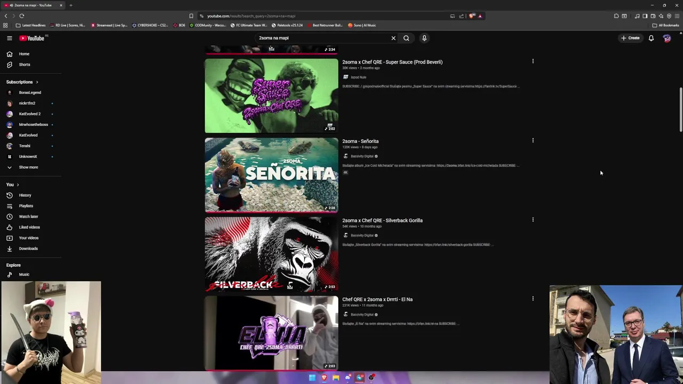The height and width of the screenshot is (384, 683).
Task: Open the browser main menu button
Action: 677,16
